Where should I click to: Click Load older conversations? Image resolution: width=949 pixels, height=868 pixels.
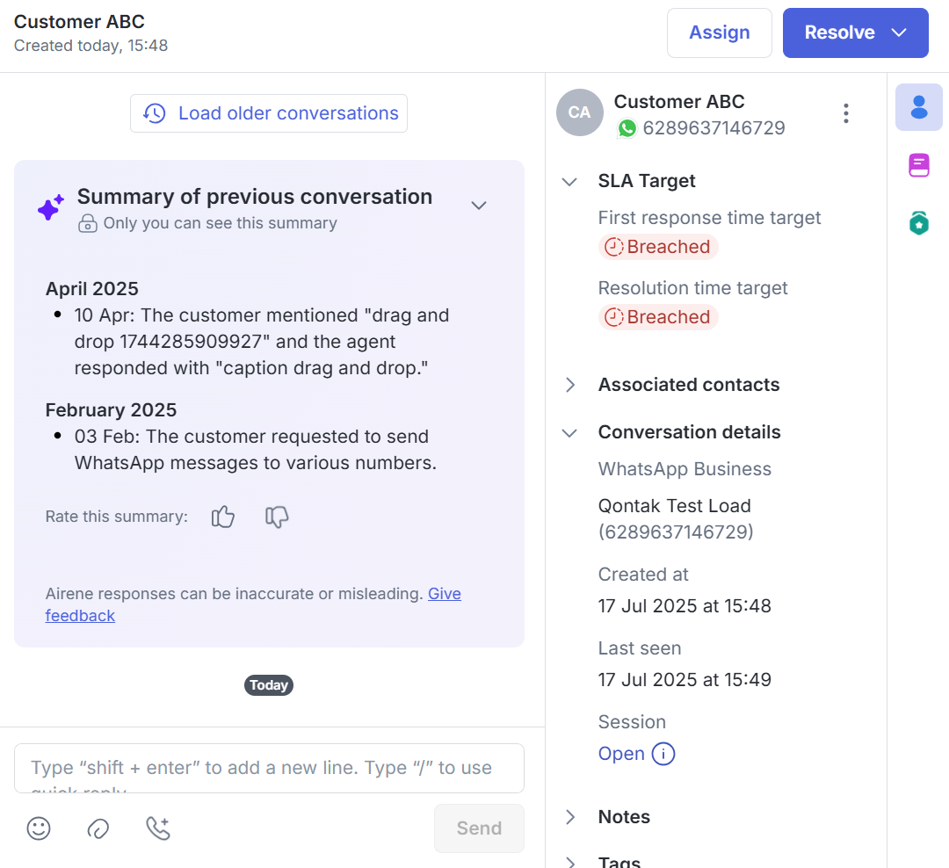point(269,113)
